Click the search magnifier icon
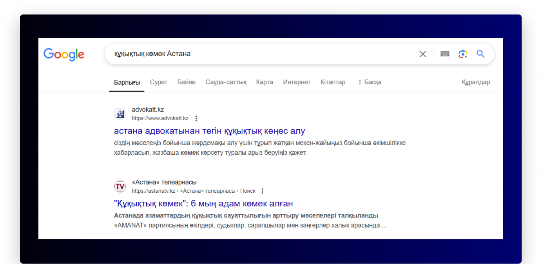This screenshot has width=542, height=264. 480,54
